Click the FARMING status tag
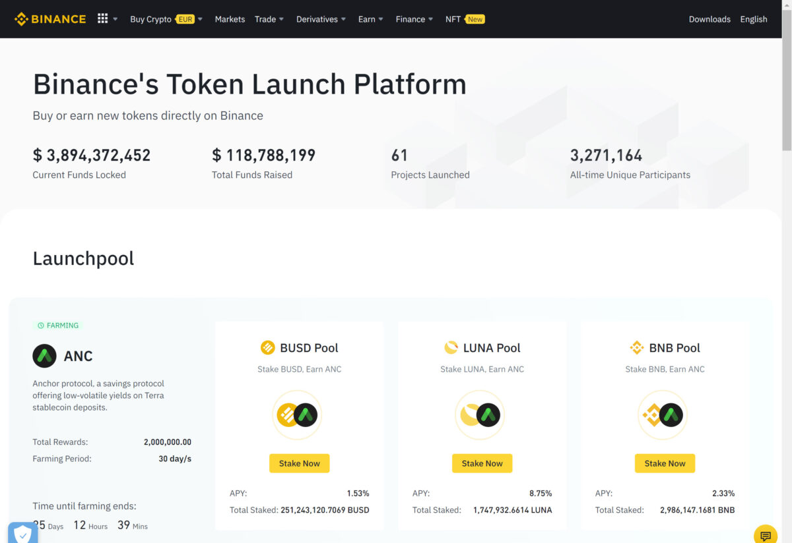 click(x=57, y=326)
